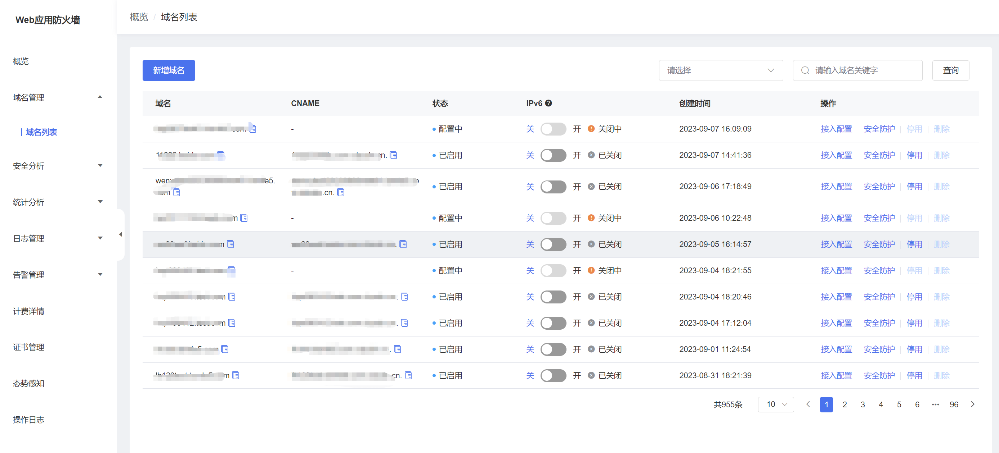Copy the domain name in the 2023-09-06 10:22:48 row
The height and width of the screenshot is (453, 999).
click(x=244, y=218)
